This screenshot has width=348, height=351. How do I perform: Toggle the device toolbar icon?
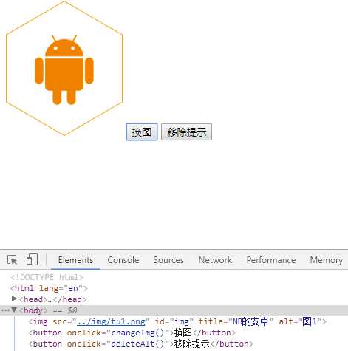pos(32,259)
